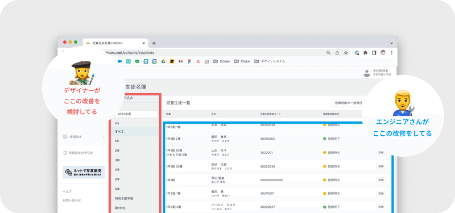This screenshot has height=213, width=455.
Task: Open the Google Calendar-style bookmark icon
Action: 155,61
